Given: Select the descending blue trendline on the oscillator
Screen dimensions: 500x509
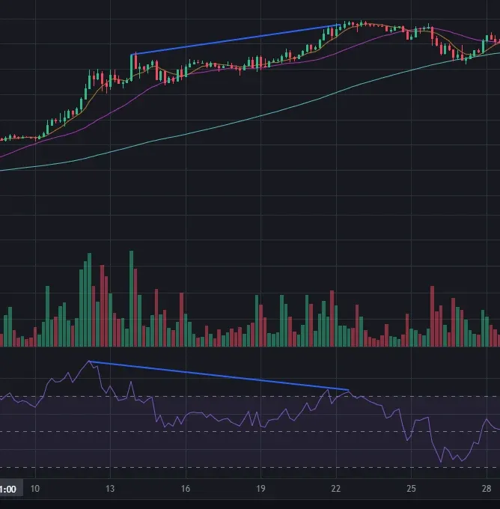Looking at the screenshot, I should tap(219, 376).
